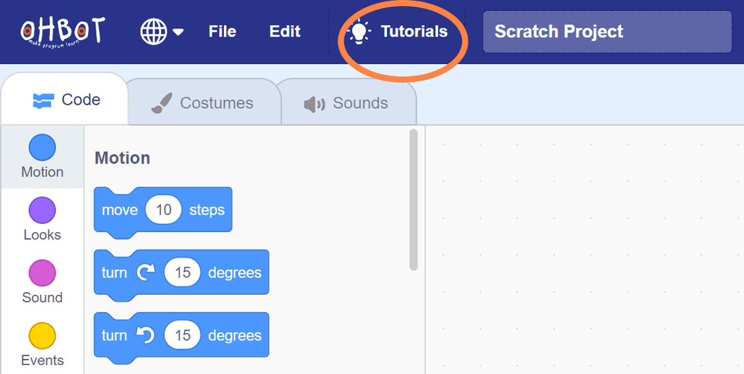Select the Motion block category

[x=42, y=156]
